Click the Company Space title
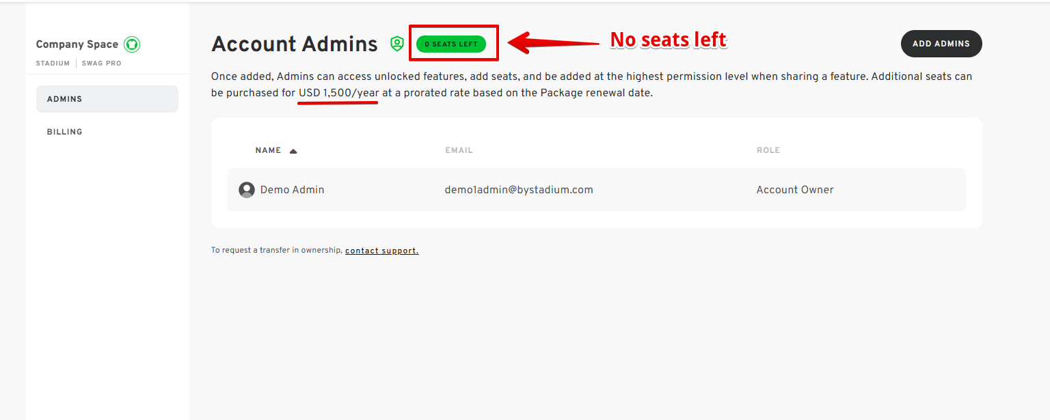The width and height of the screenshot is (1050, 420). [x=77, y=44]
